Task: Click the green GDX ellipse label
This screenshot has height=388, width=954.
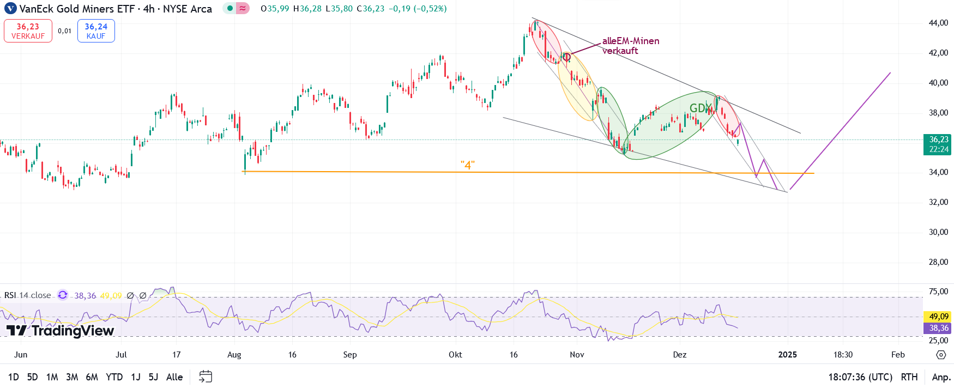Action: point(701,108)
